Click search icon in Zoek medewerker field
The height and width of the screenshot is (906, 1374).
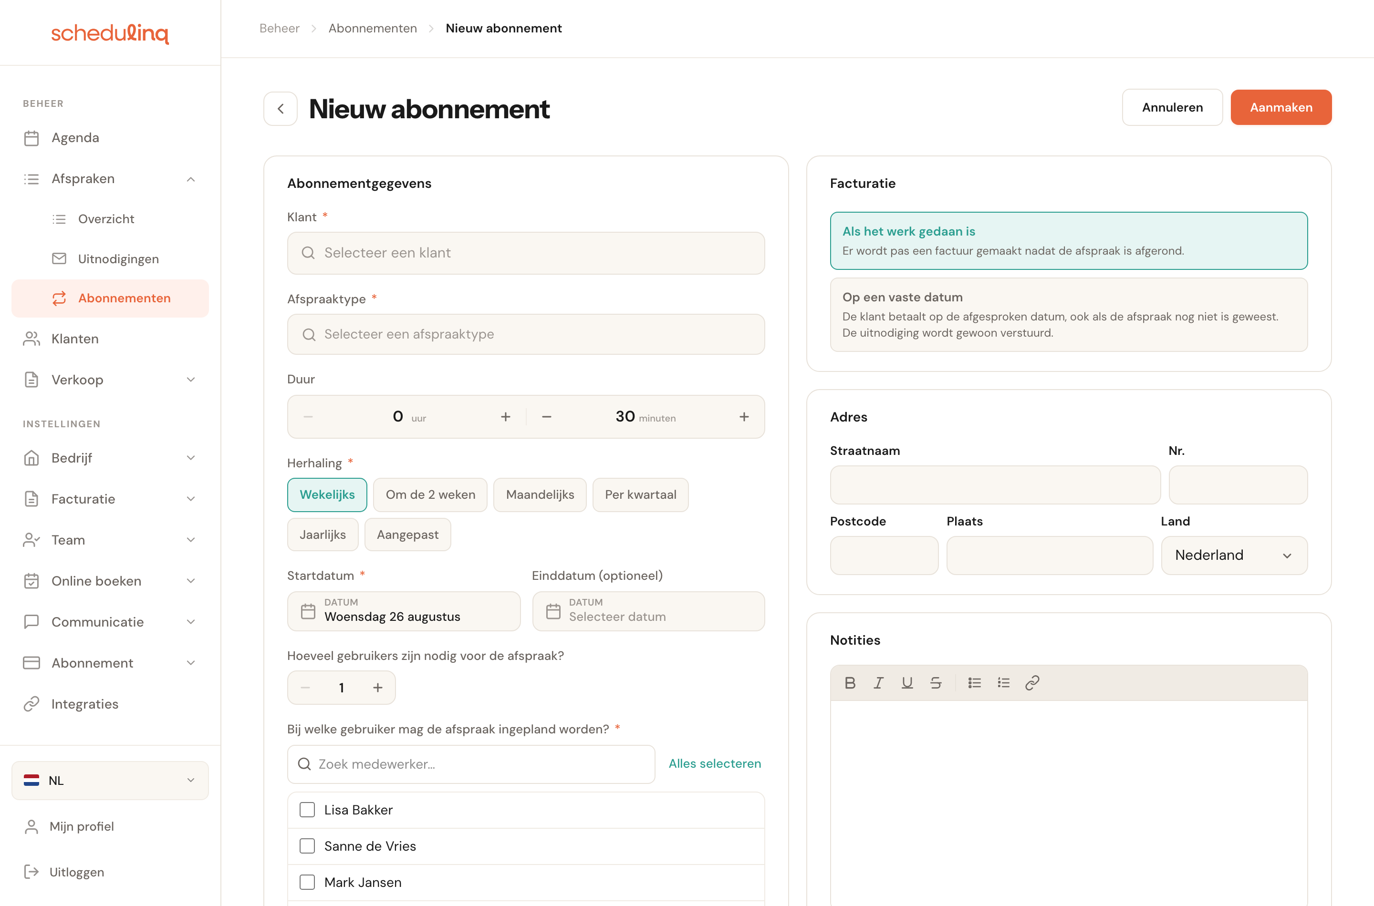(x=304, y=764)
